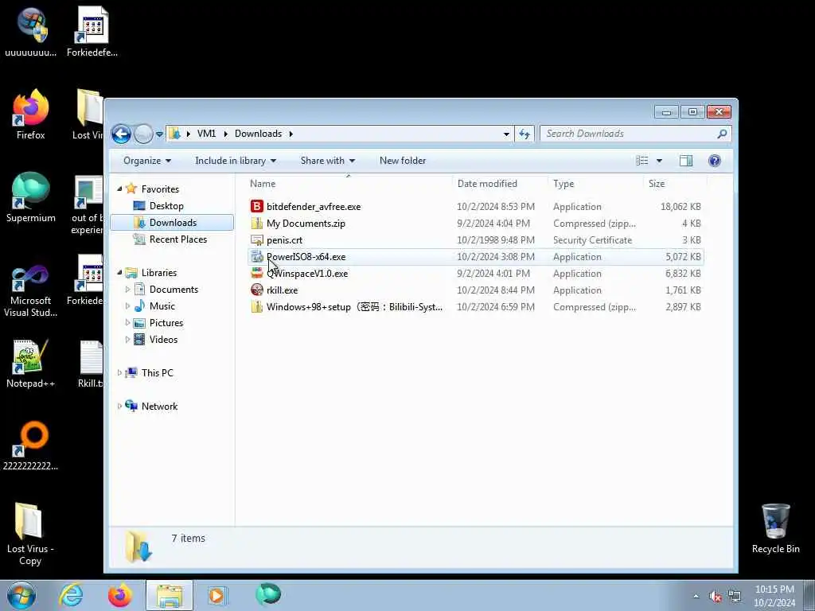This screenshot has height=611, width=815.
Task: Expand the Network tree node
Action: pyautogui.click(x=119, y=407)
